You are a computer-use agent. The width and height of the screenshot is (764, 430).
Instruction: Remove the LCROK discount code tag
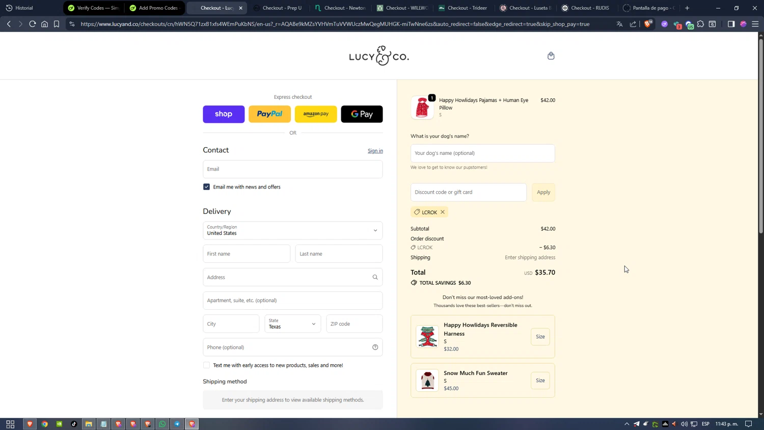tap(443, 212)
